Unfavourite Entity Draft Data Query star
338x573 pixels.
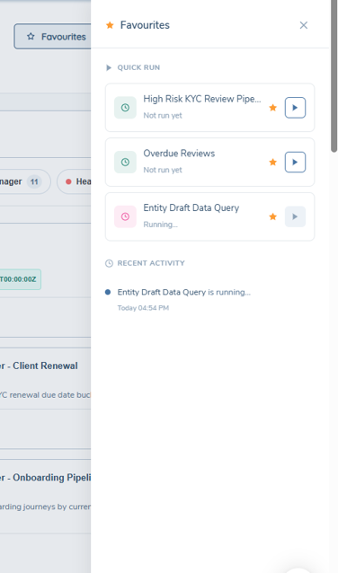273,216
